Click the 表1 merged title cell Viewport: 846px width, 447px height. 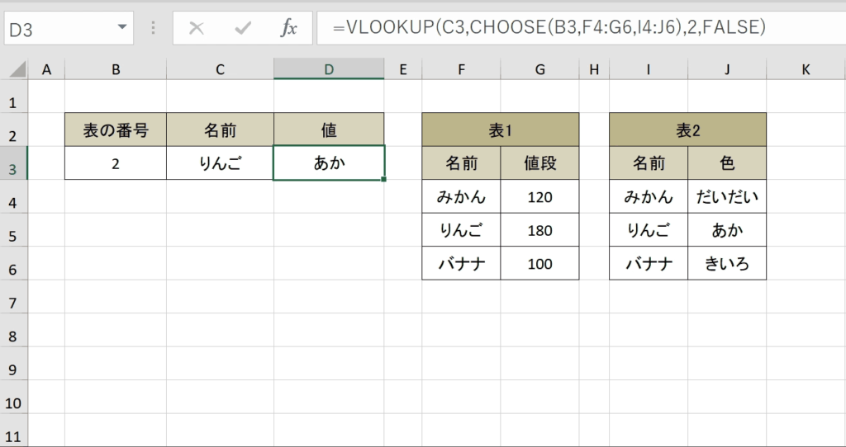(500, 129)
